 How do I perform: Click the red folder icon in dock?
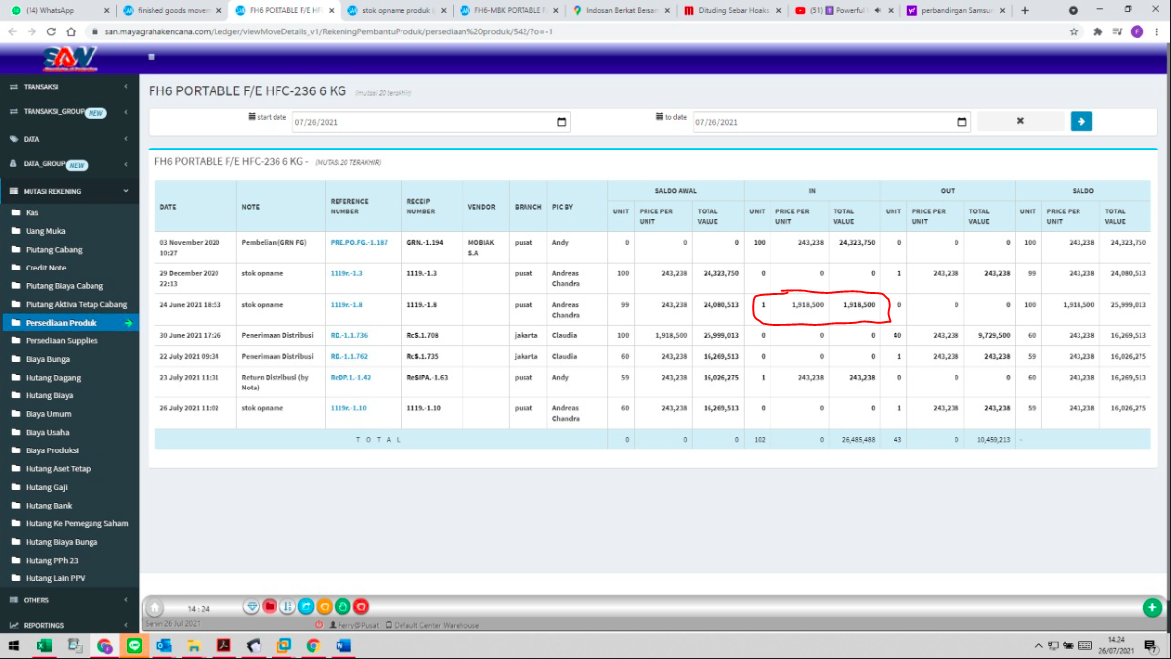pos(270,607)
